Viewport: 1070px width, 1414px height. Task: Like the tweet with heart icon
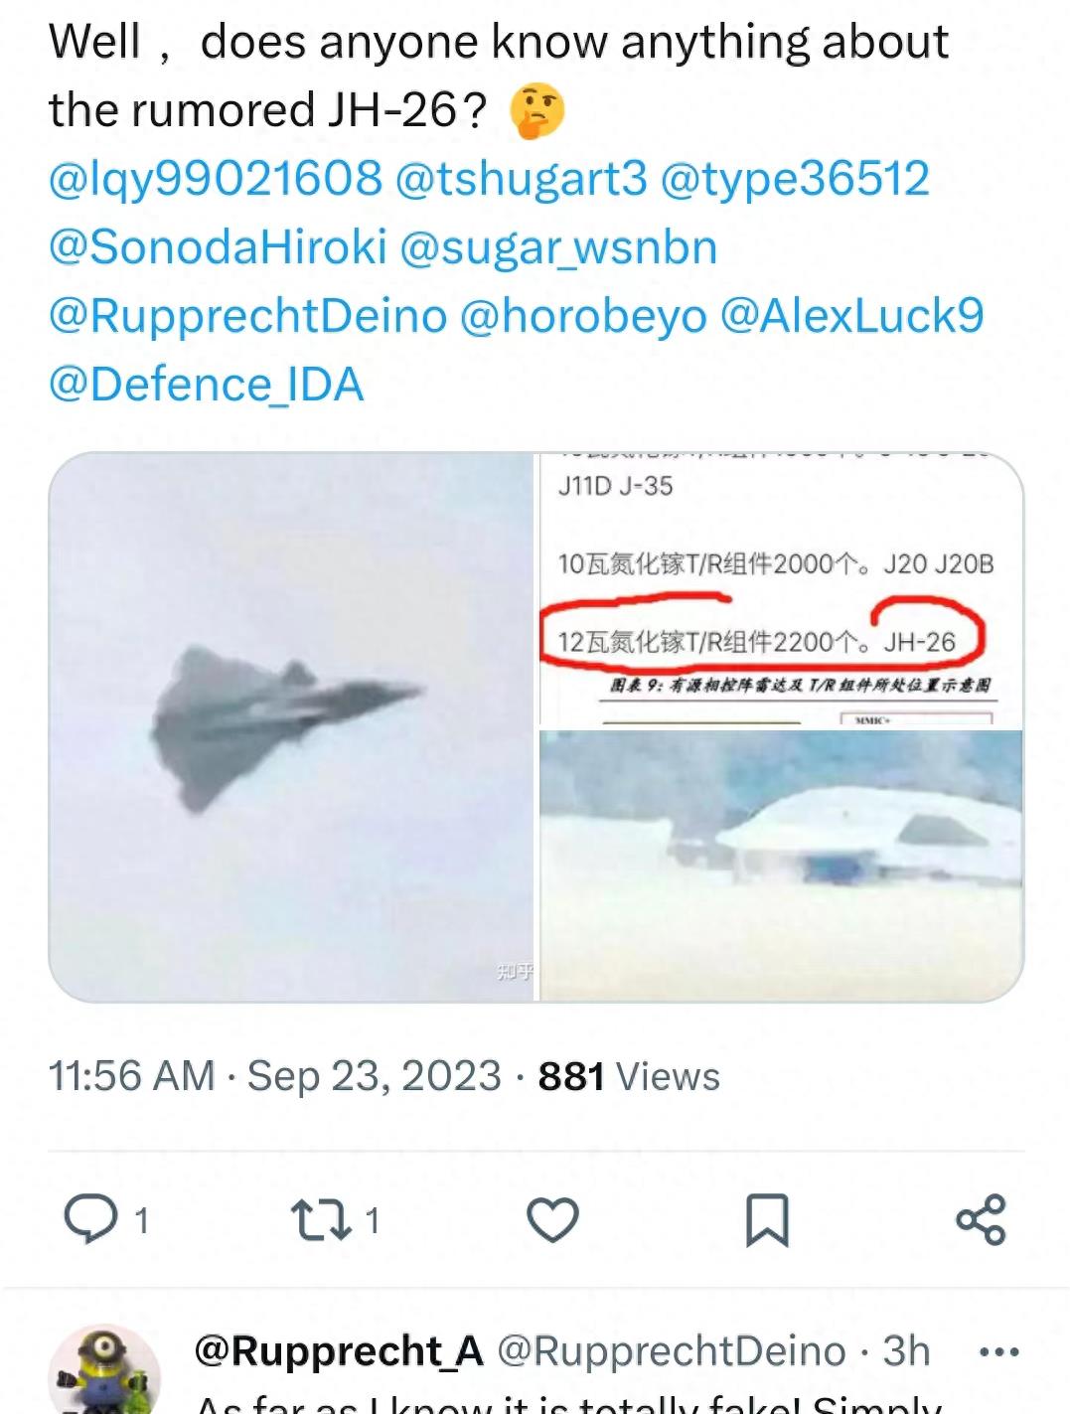552,1220
